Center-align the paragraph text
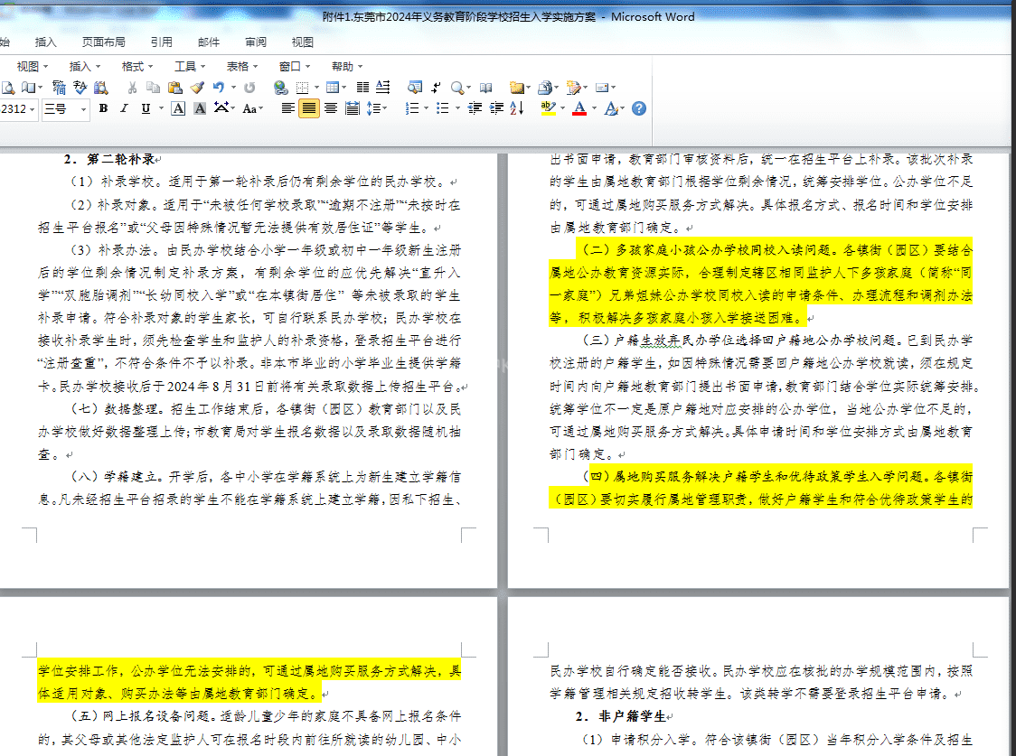The image size is (1016, 756). [330, 108]
